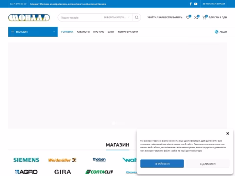The height and width of the screenshot is (176, 235).
Task: Open the Conta-Clip brand logo
Action: pos(99,172)
